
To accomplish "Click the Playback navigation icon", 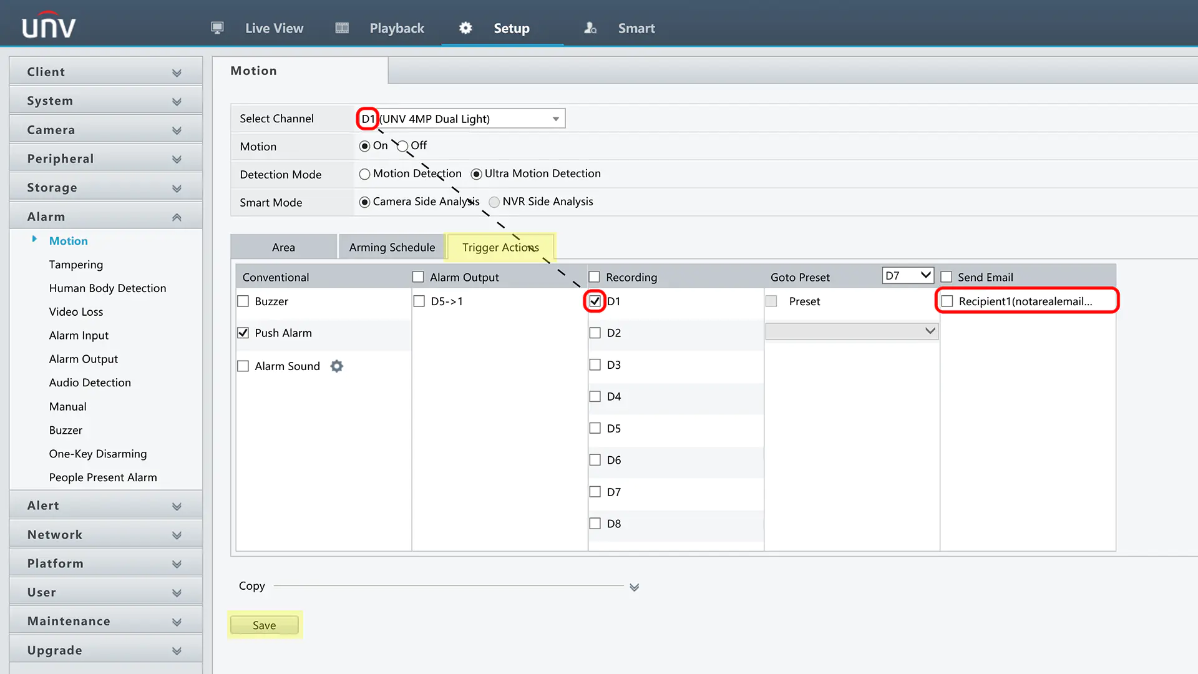I will (341, 28).
